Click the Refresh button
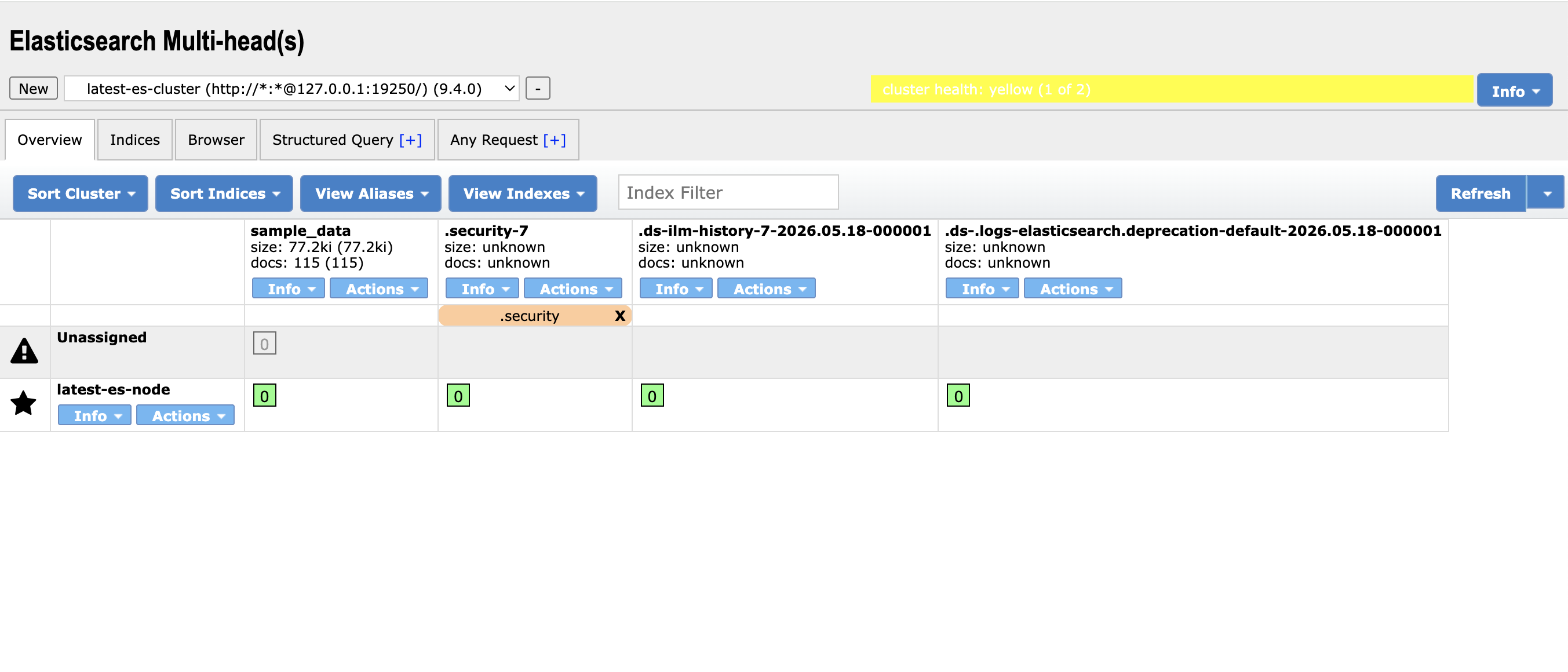 [x=1481, y=193]
